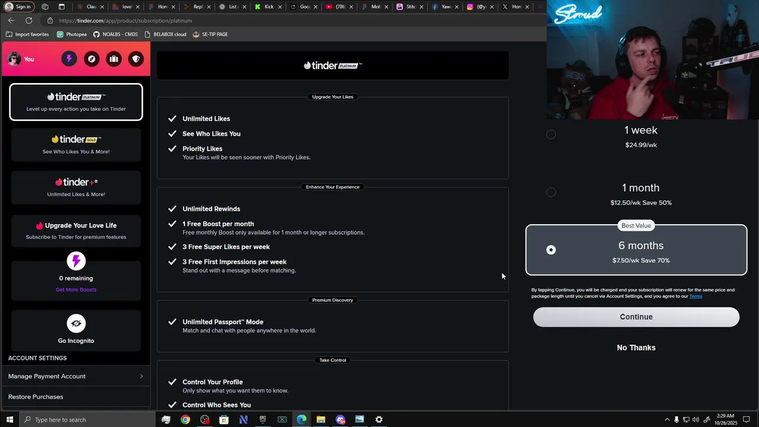The image size is (759, 427).
Task: Click '3 Free Super Likes per week'
Action: 226,247
